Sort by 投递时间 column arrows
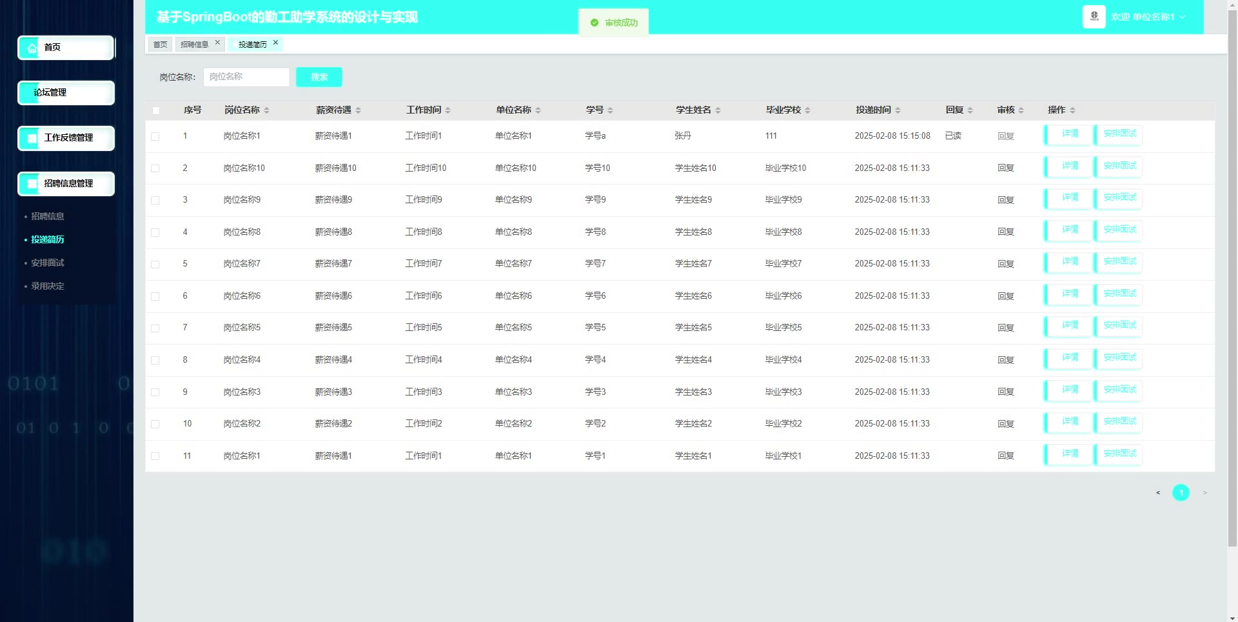 pyautogui.click(x=898, y=110)
